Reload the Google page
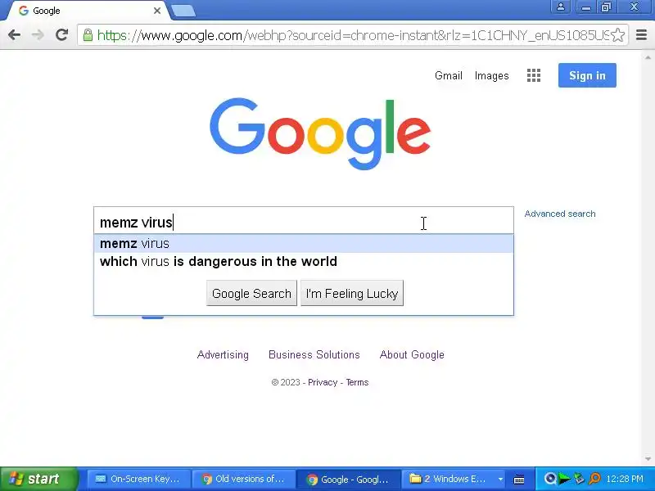This screenshot has height=491, width=655. (x=62, y=35)
